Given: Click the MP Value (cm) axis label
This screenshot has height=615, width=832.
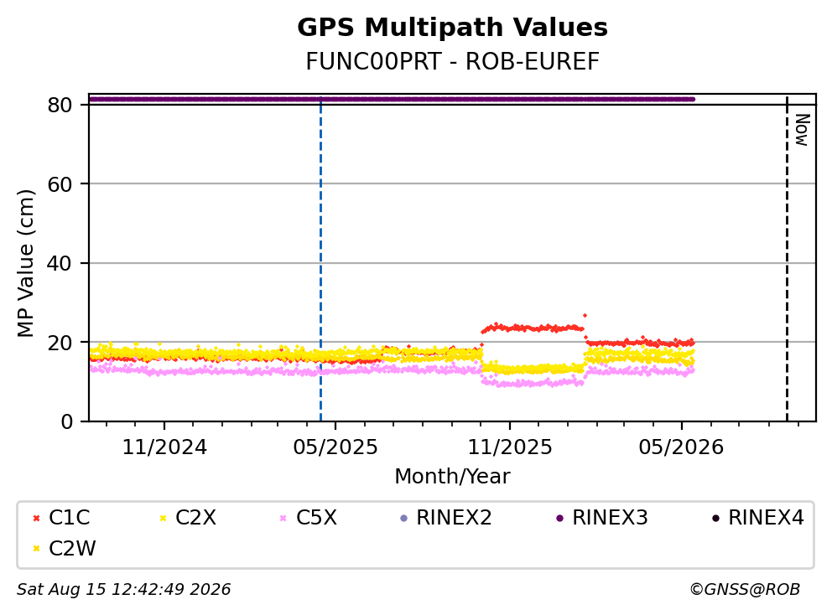Looking at the screenshot, I should point(25,263).
